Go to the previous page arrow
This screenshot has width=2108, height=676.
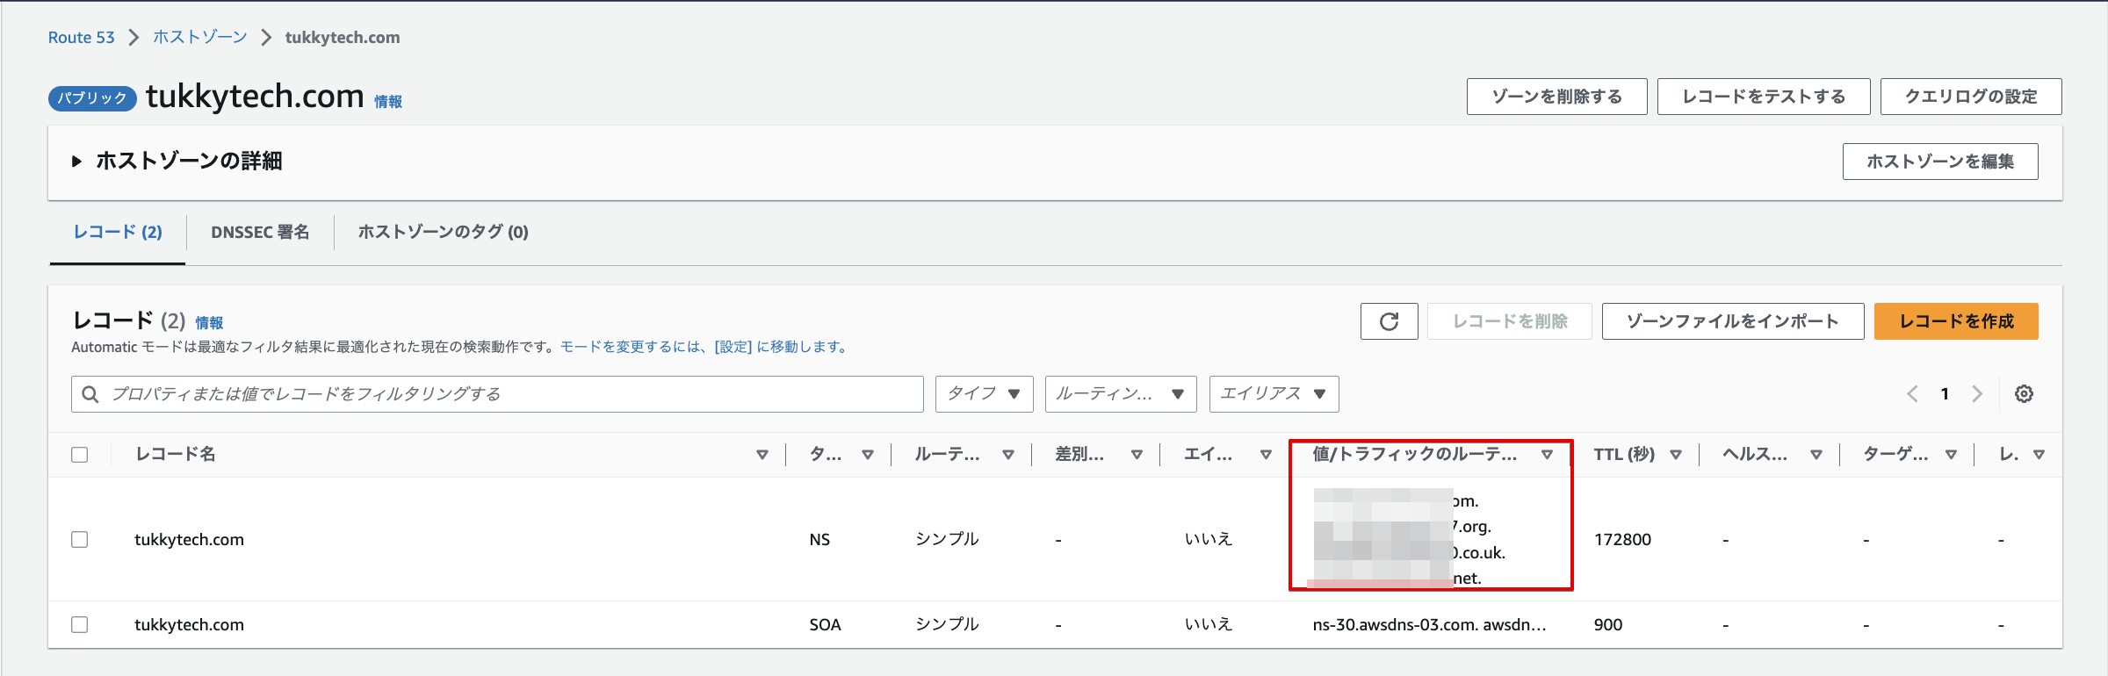click(1912, 394)
